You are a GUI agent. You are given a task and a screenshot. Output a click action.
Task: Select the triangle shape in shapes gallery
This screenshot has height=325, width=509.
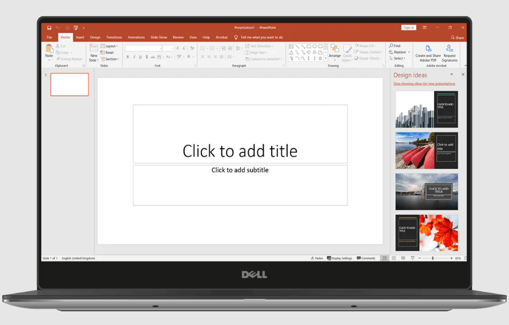[x=291, y=53]
